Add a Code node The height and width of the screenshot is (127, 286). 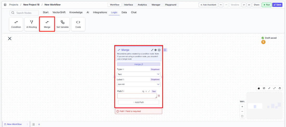78,24
